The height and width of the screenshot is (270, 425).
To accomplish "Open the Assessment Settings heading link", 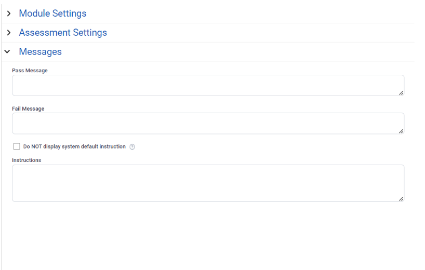I will tap(63, 33).
